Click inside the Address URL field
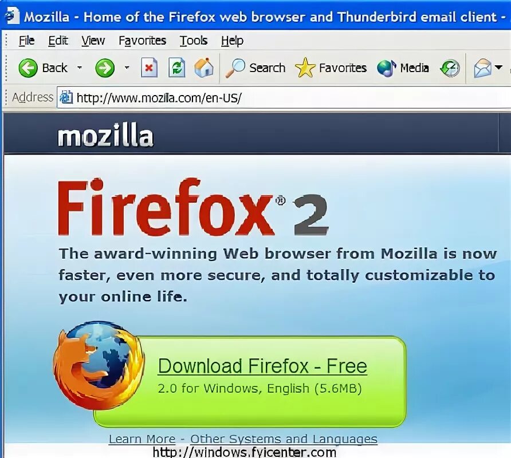 coord(284,98)
